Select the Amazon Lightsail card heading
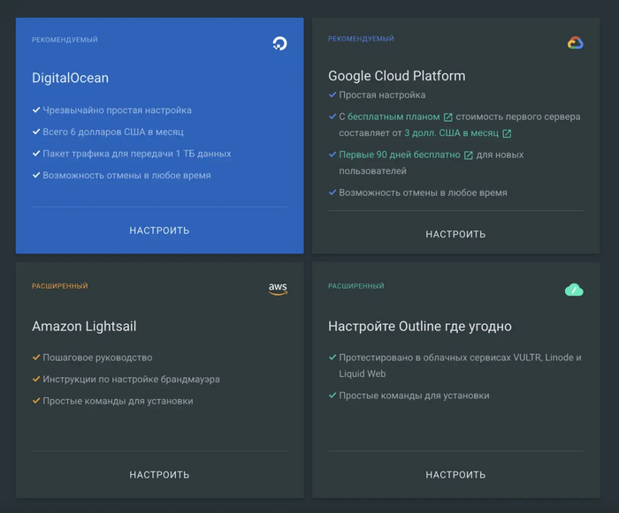This screenshot has width=619, height=513. click(x=84, y=326)
